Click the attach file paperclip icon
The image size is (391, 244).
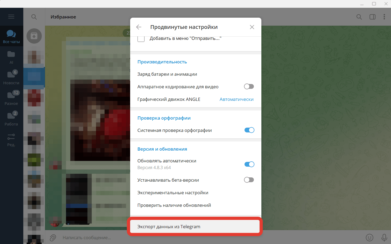pyautogui.click(x=53, y=238)
